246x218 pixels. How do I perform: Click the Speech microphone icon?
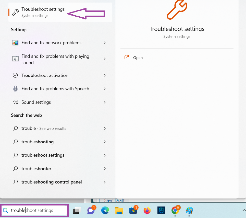pyautogui.click(x=15, y=89)
